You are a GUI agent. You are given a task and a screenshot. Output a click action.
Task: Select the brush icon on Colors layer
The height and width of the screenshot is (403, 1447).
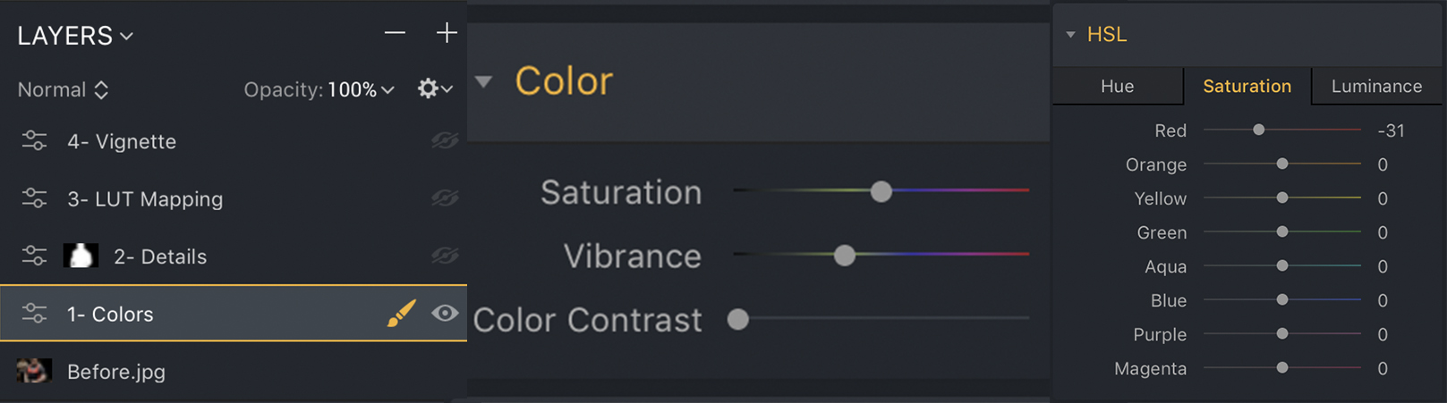401,314
